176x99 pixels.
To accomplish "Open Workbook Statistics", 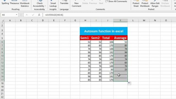I will point(25,4).
